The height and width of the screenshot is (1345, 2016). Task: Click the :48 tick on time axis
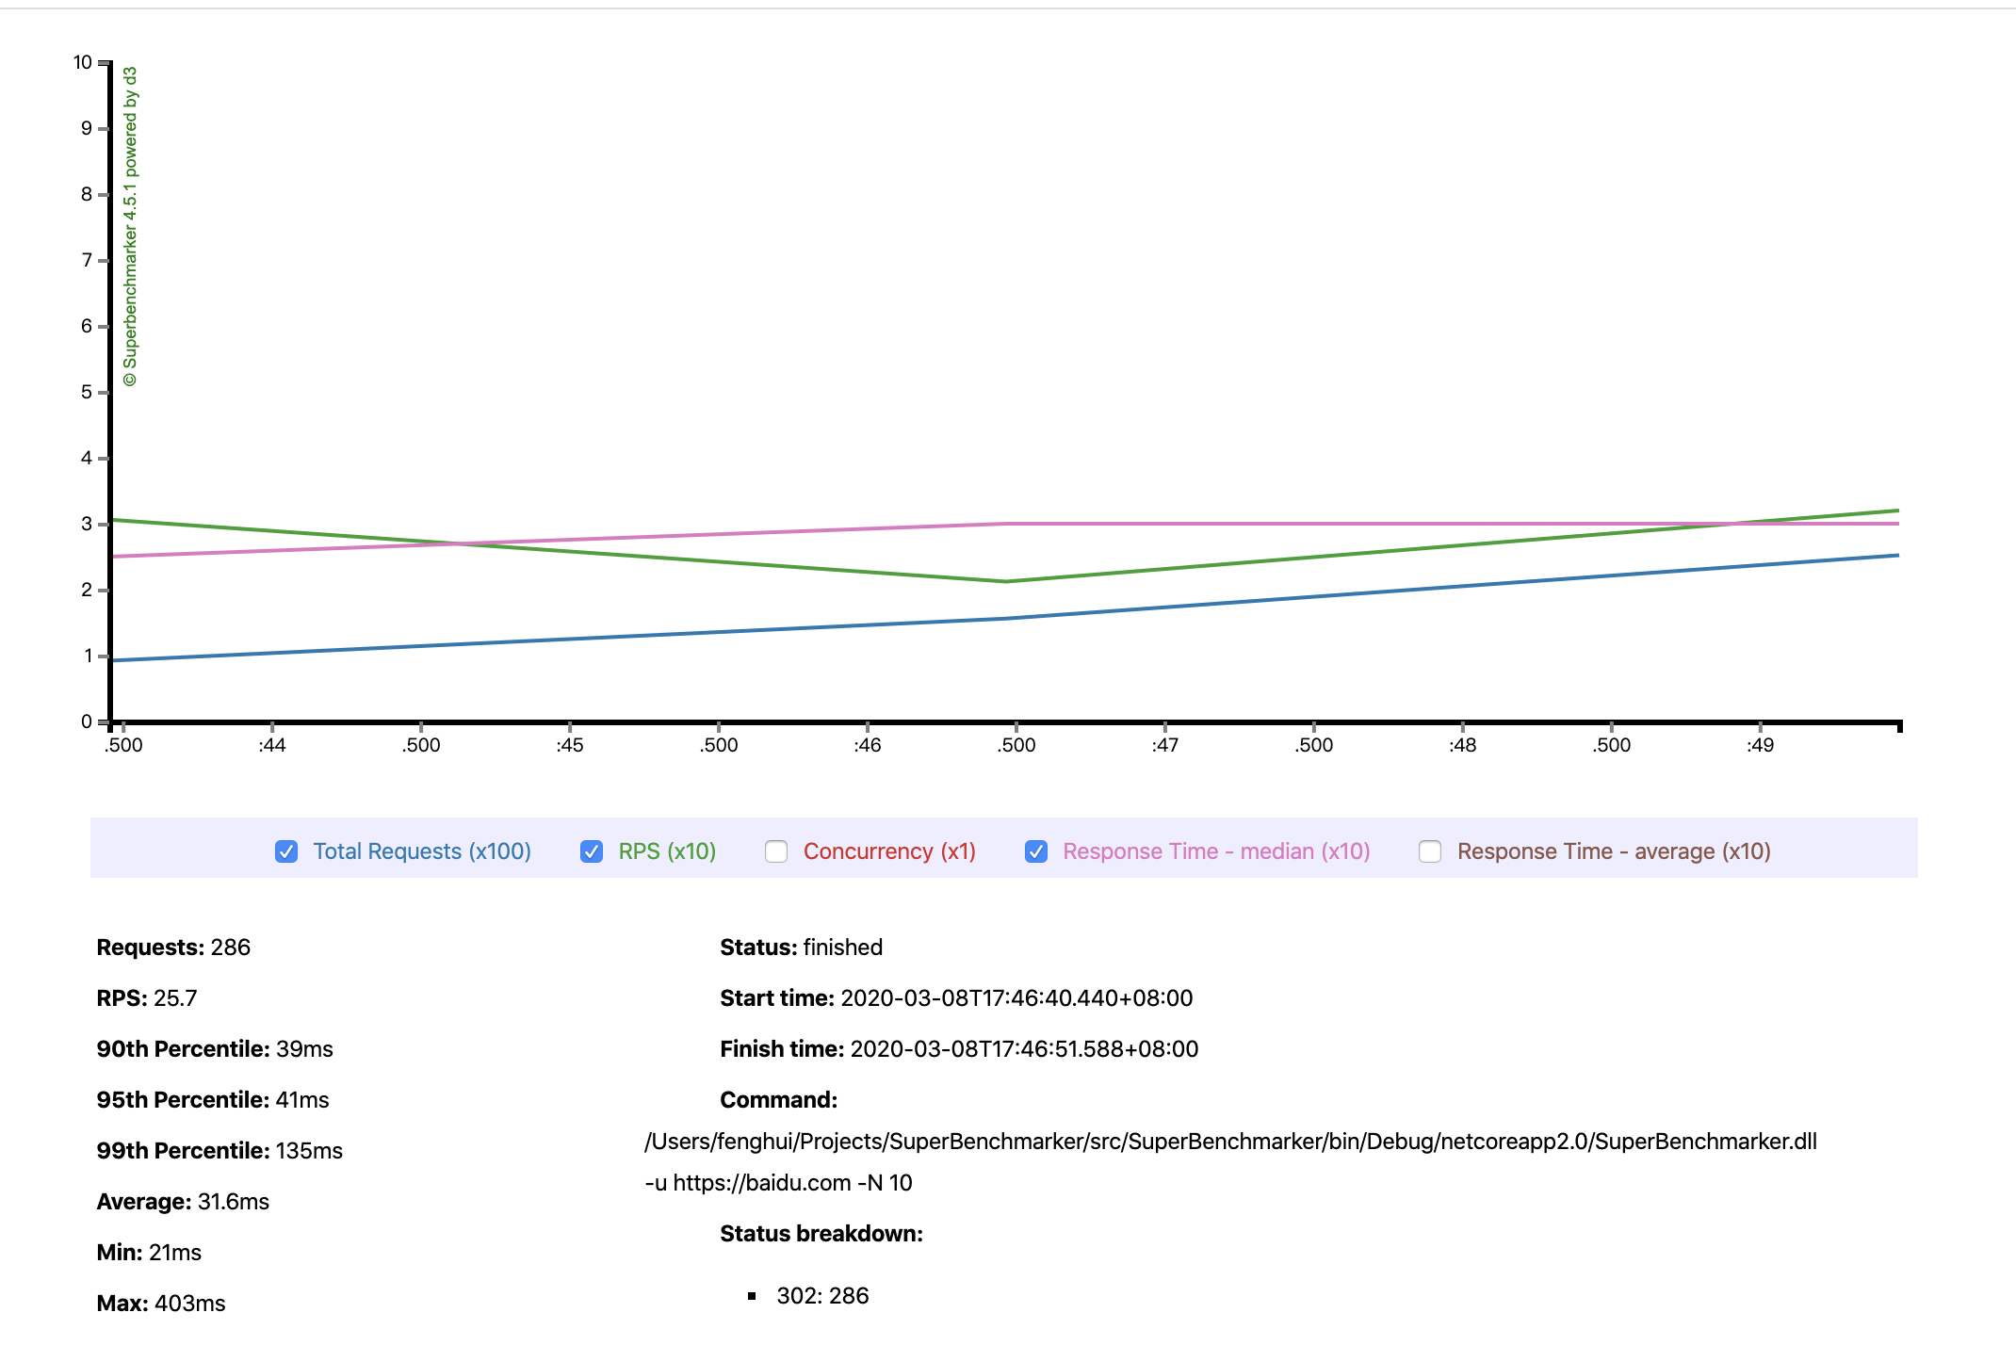pyautogui.click(x=1462, y=745)
